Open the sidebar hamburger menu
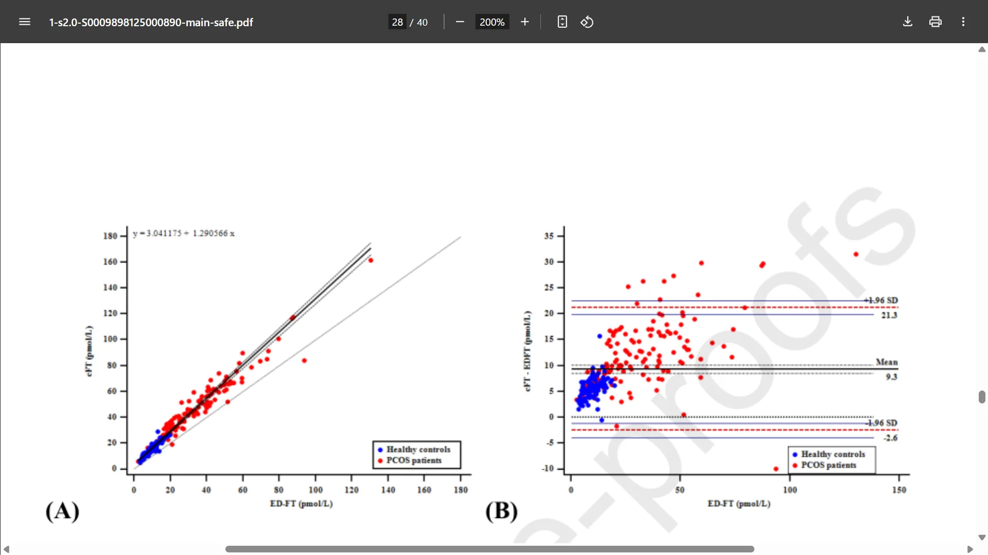The image size is (988, 555). (25, 22)
